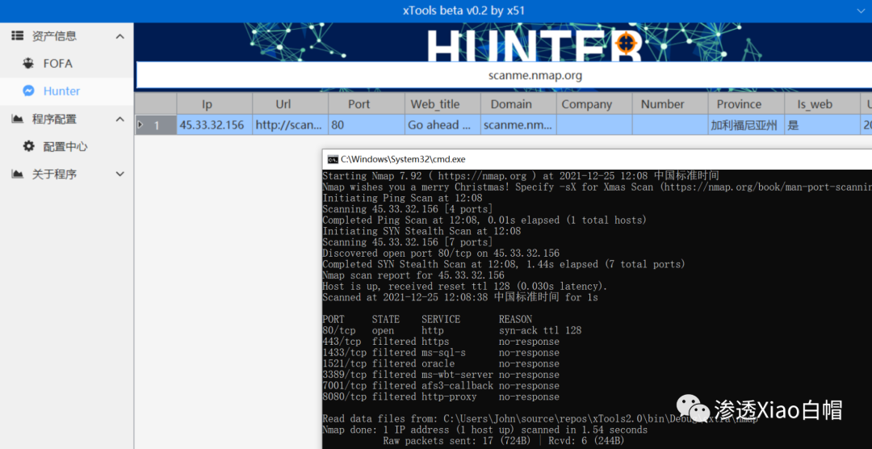The height and width of the screenshot is (449, 872).
Task: Click the 1433/tcp ms-sql-s line
Action: point(441,353)
